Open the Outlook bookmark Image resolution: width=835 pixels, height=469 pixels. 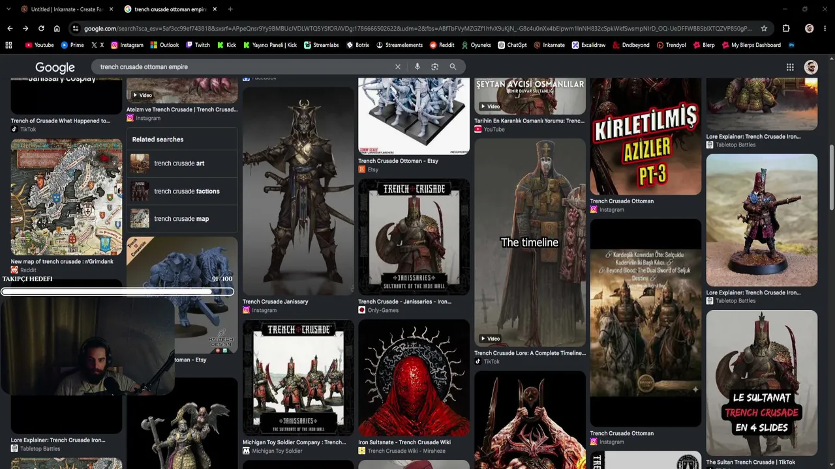point(164,45)
